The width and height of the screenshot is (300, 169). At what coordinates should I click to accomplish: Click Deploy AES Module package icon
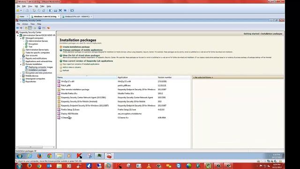tap(59, 114)
